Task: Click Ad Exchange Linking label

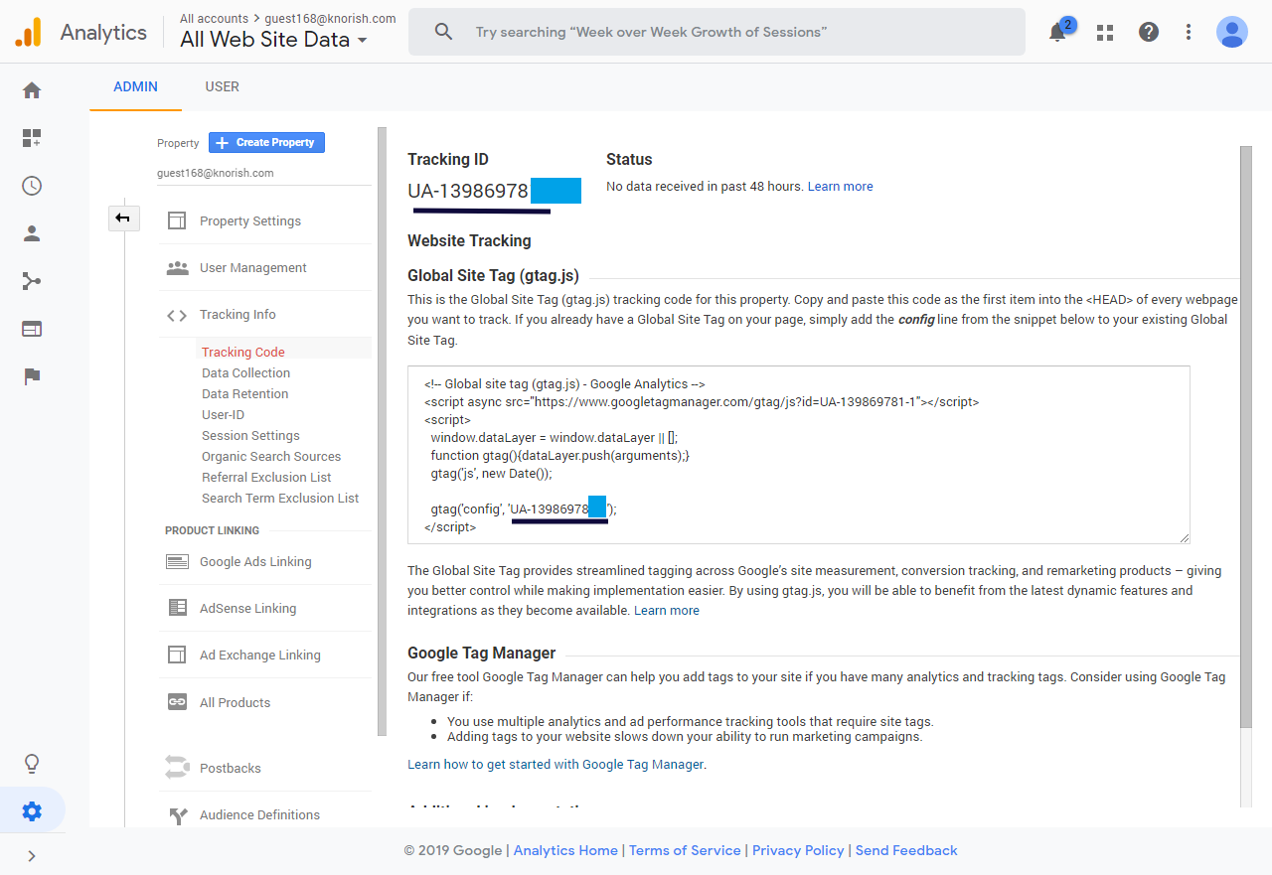Action: [259, 655]
